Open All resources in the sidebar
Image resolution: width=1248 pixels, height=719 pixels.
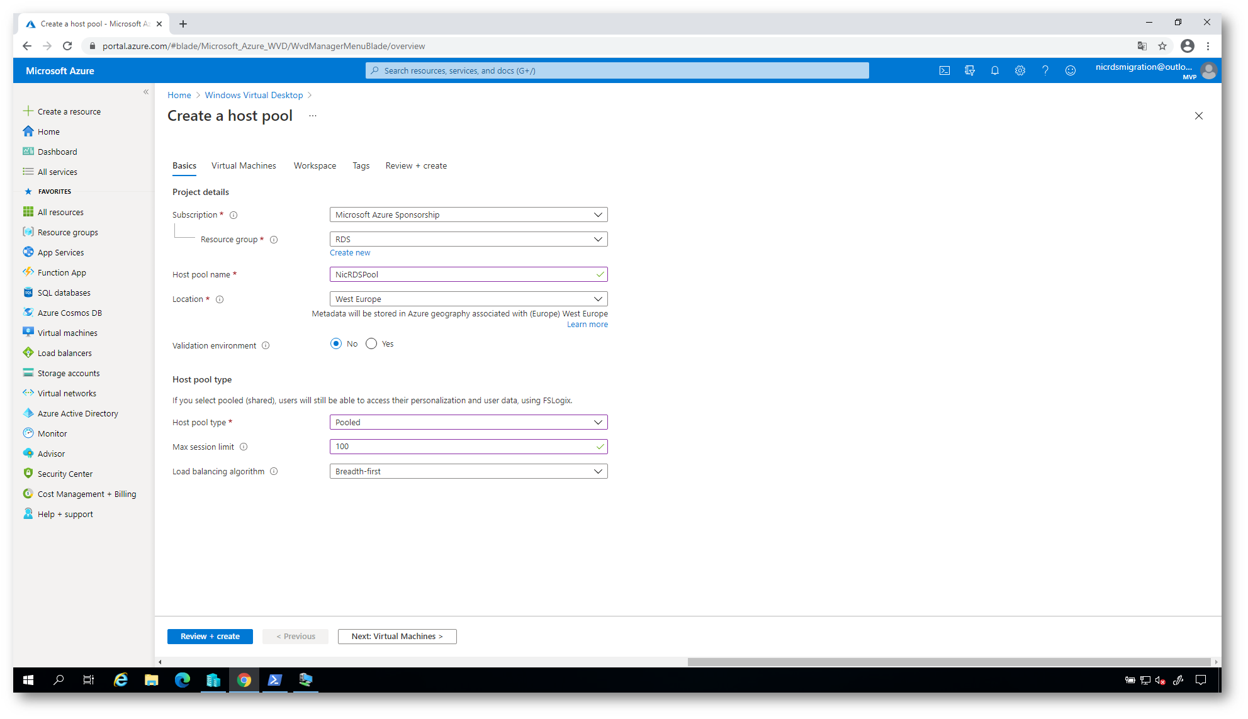pyautogui.click(x=60, y=212)
